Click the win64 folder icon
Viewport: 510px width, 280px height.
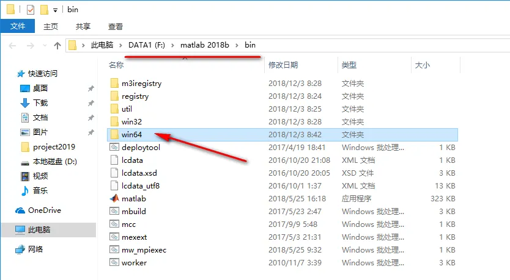pyautogui.click(x=114, y=134)
